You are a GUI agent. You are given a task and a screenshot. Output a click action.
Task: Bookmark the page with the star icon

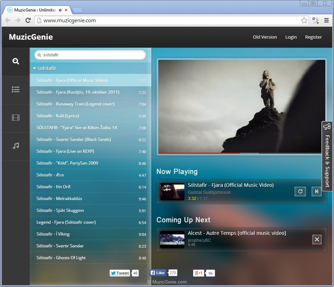point(304,21)
